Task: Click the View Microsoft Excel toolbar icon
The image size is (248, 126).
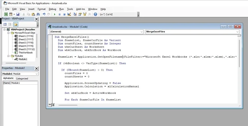Action: pyautogui.click(x=6, y=14)
